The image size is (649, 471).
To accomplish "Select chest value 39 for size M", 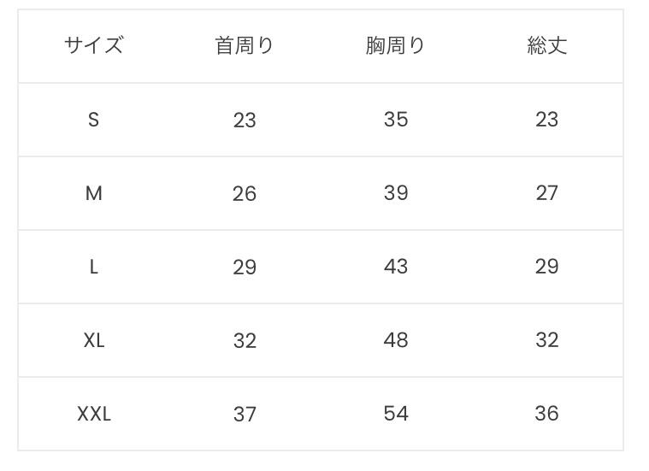I will point(395,193).
